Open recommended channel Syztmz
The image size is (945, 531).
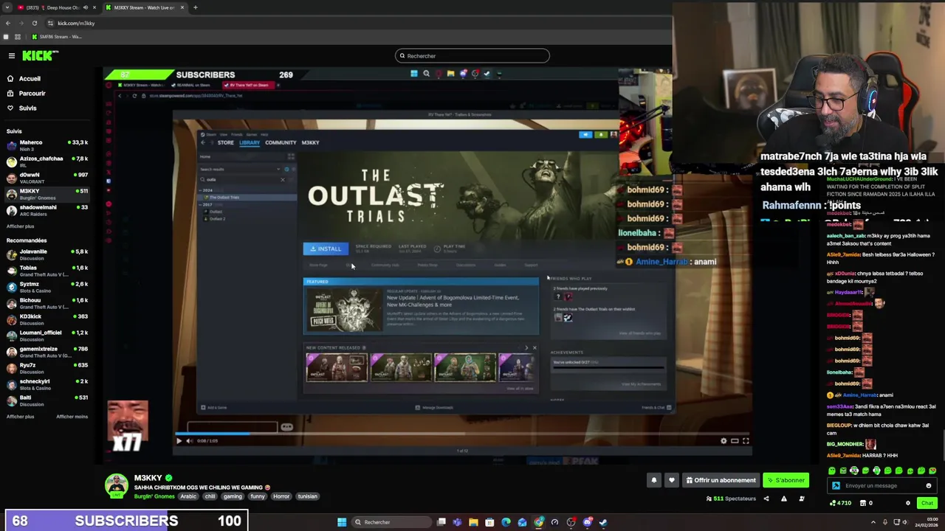[47, 287]
